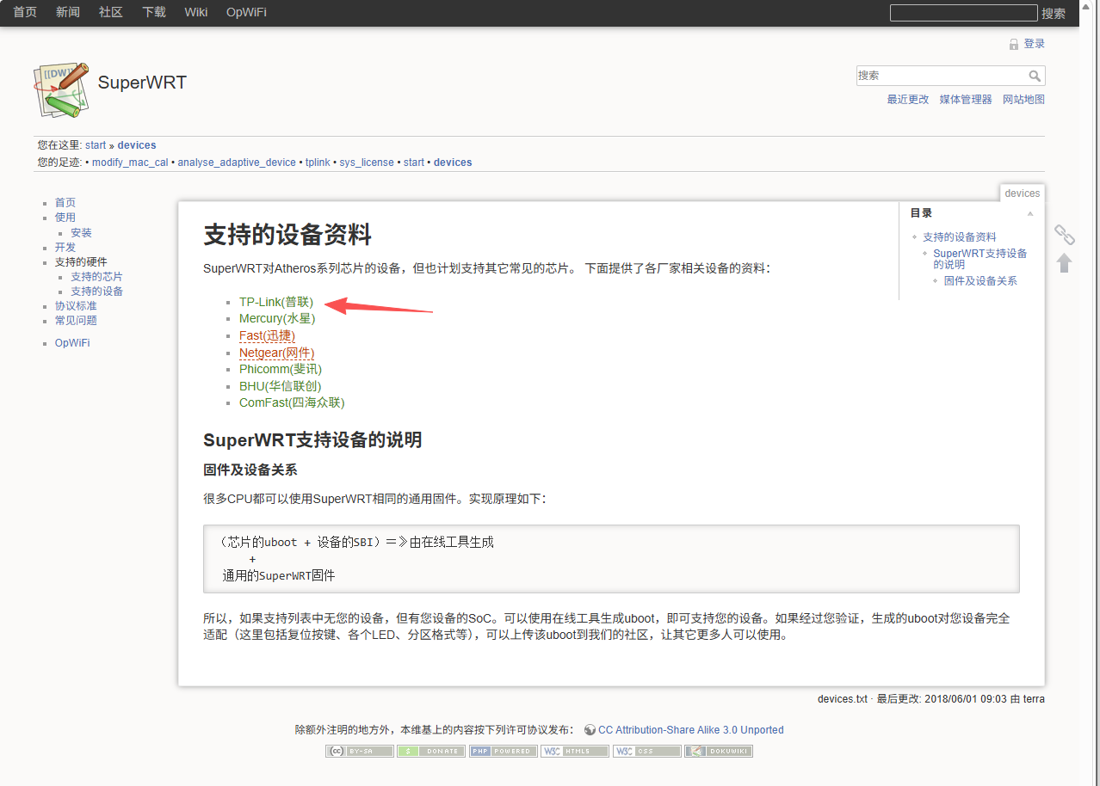Open 网站地图 sitemap link
Screen dimensions: 1100x786
pos(1023,100)
